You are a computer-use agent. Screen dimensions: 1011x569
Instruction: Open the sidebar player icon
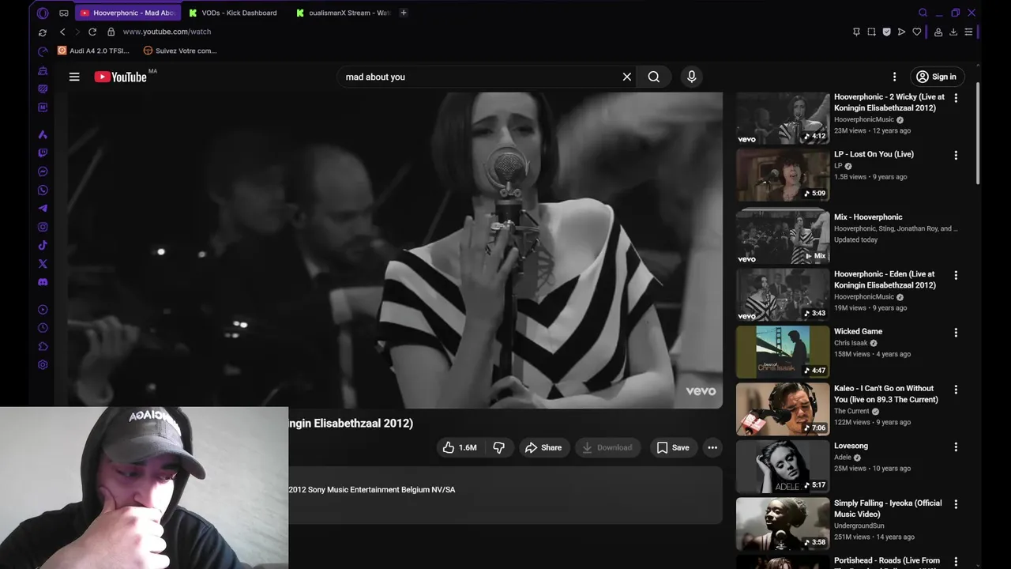(x=43, y=310)
